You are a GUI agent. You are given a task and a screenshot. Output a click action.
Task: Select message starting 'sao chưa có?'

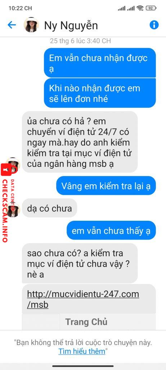[x=80, y=263]
